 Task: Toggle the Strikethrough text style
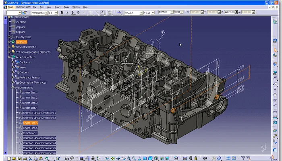point(78,12)
